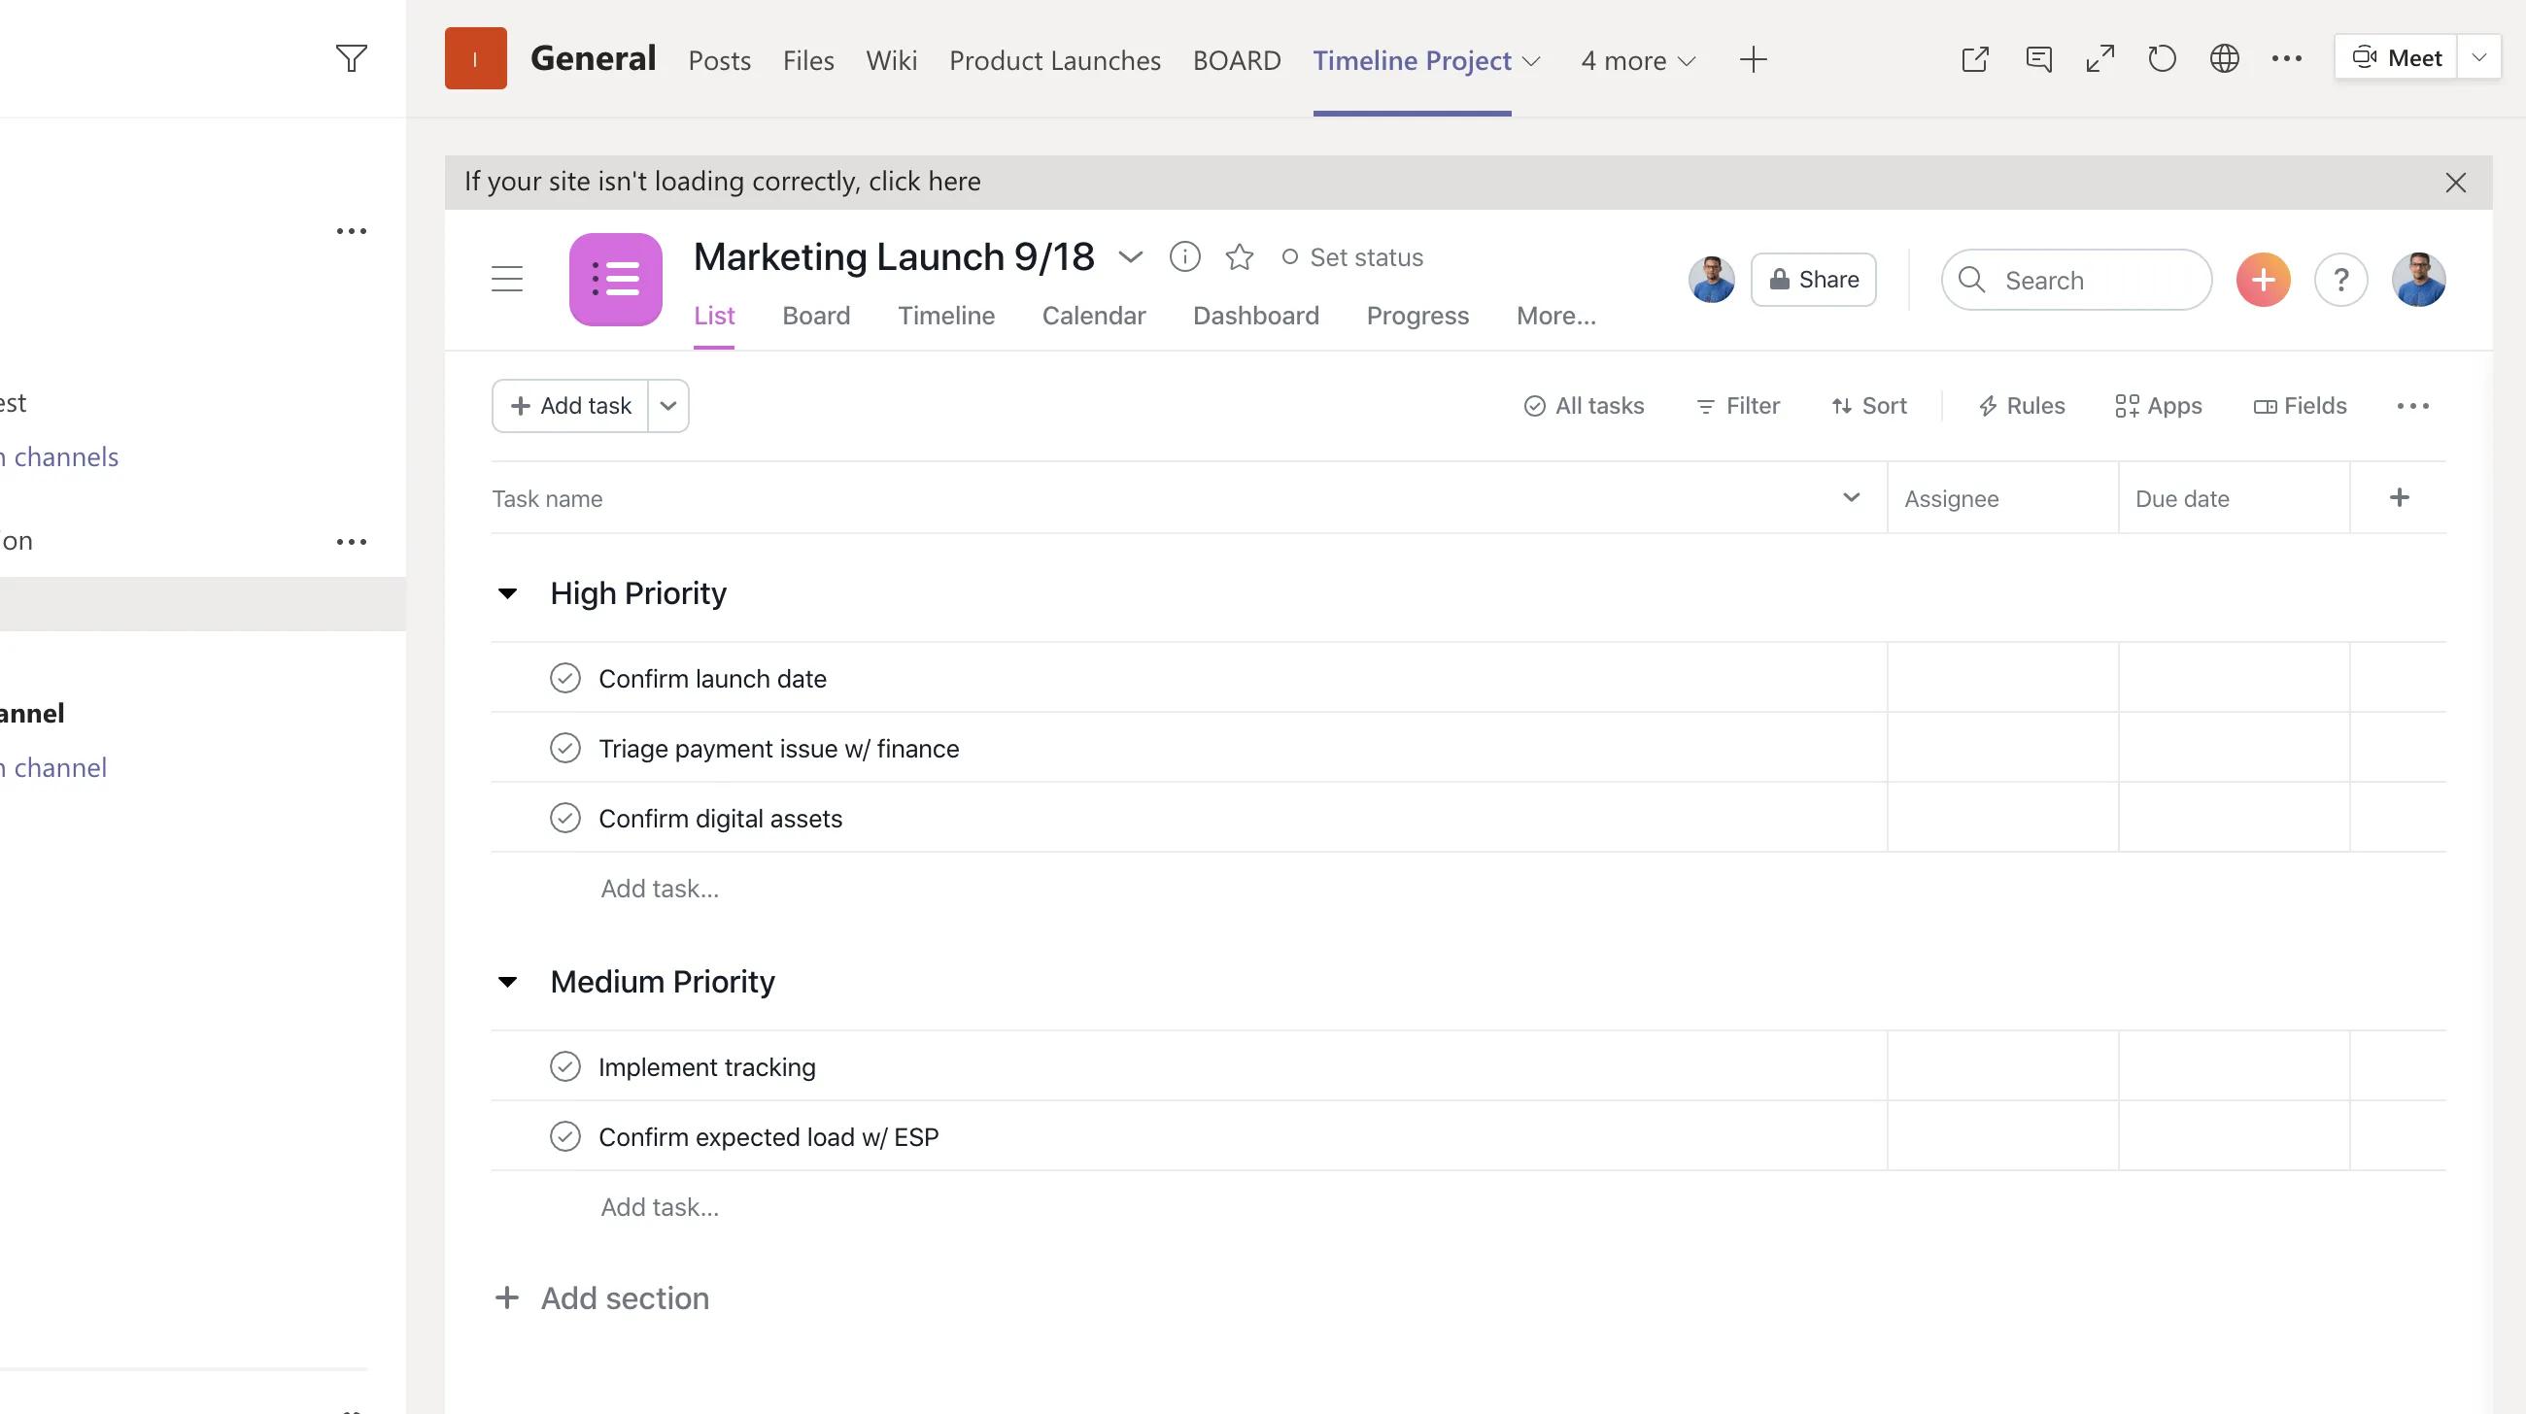
Task: Reload the Asana tab
Action: pos(2162,59)
